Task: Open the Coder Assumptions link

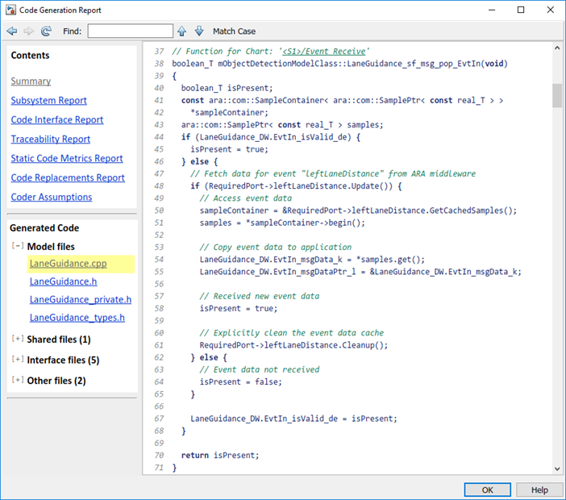Action: coord(52,197)
